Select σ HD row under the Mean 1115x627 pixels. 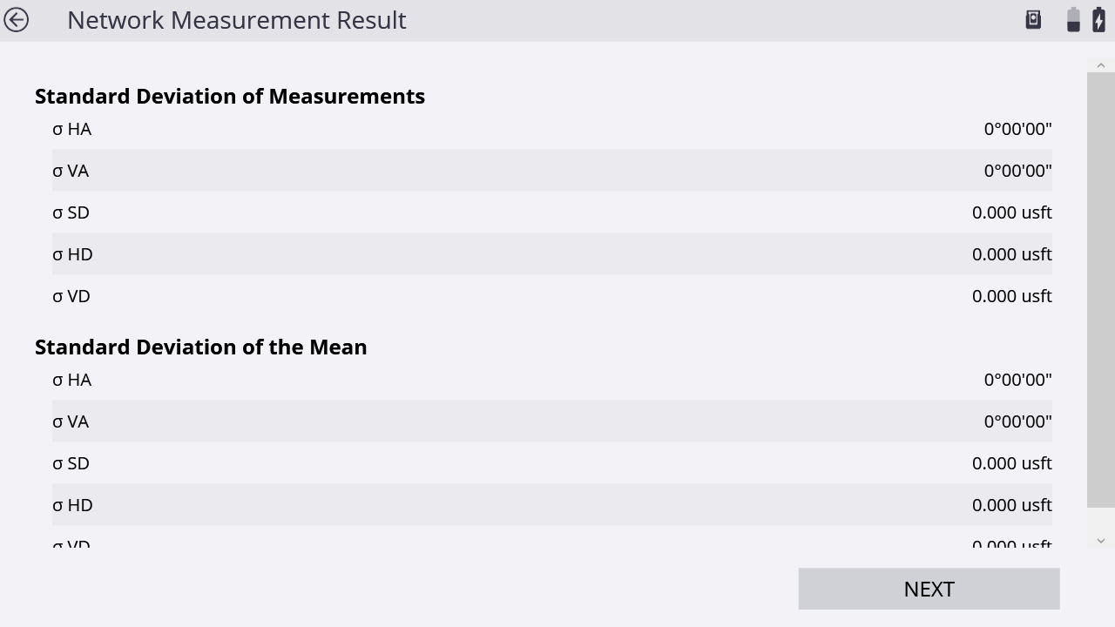(x=552, y=505)
